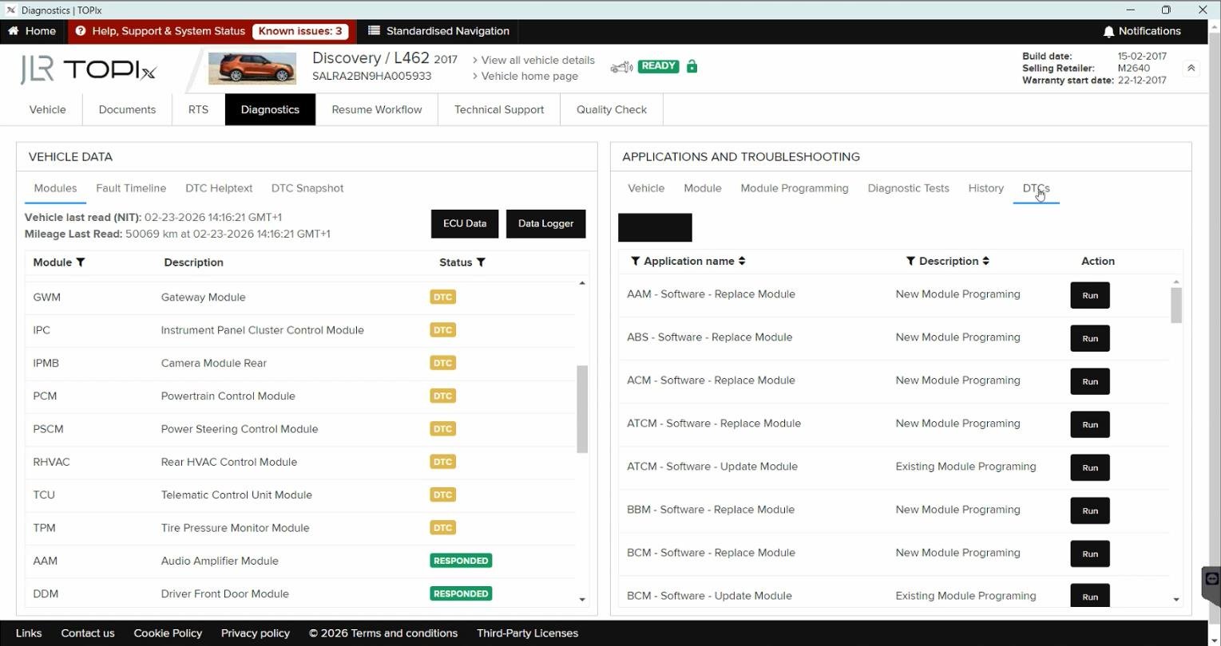Open the DTC Helptext sub-tab
The image size is (1221, 646).
[219, 188]
